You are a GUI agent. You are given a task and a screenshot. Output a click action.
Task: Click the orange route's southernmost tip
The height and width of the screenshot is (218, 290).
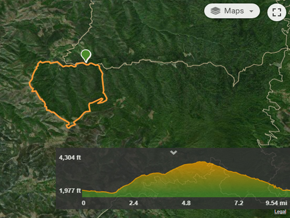click(68, 127)
